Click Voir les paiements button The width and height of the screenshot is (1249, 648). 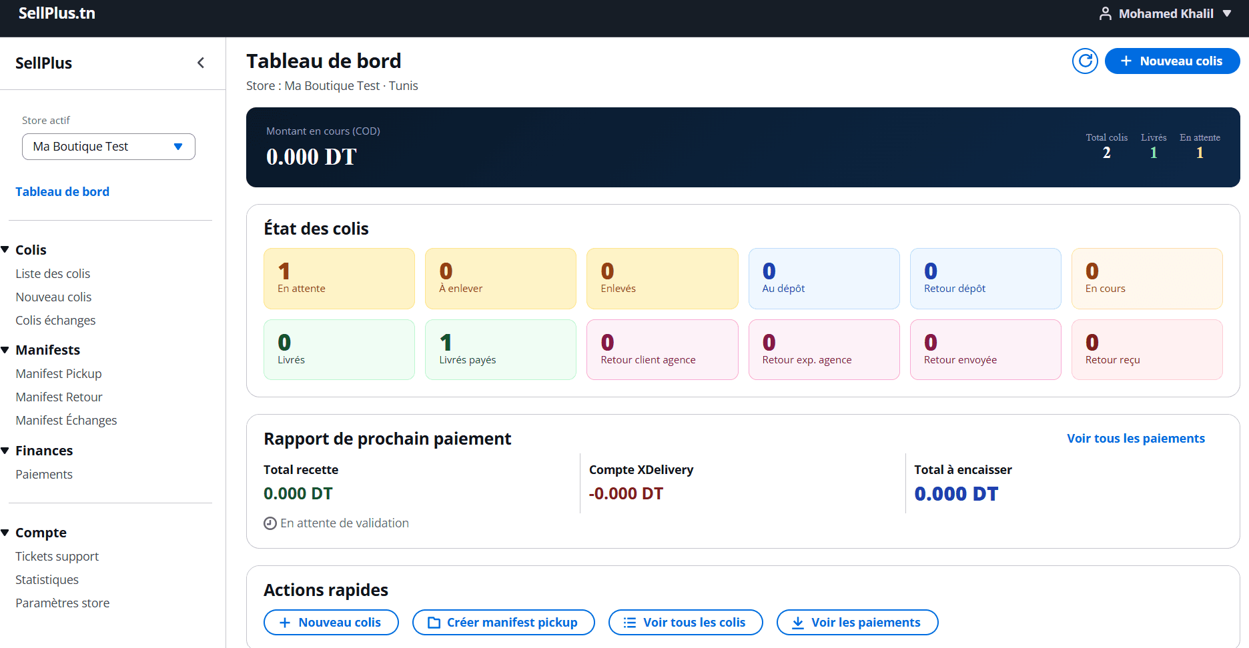click(857, 623)
